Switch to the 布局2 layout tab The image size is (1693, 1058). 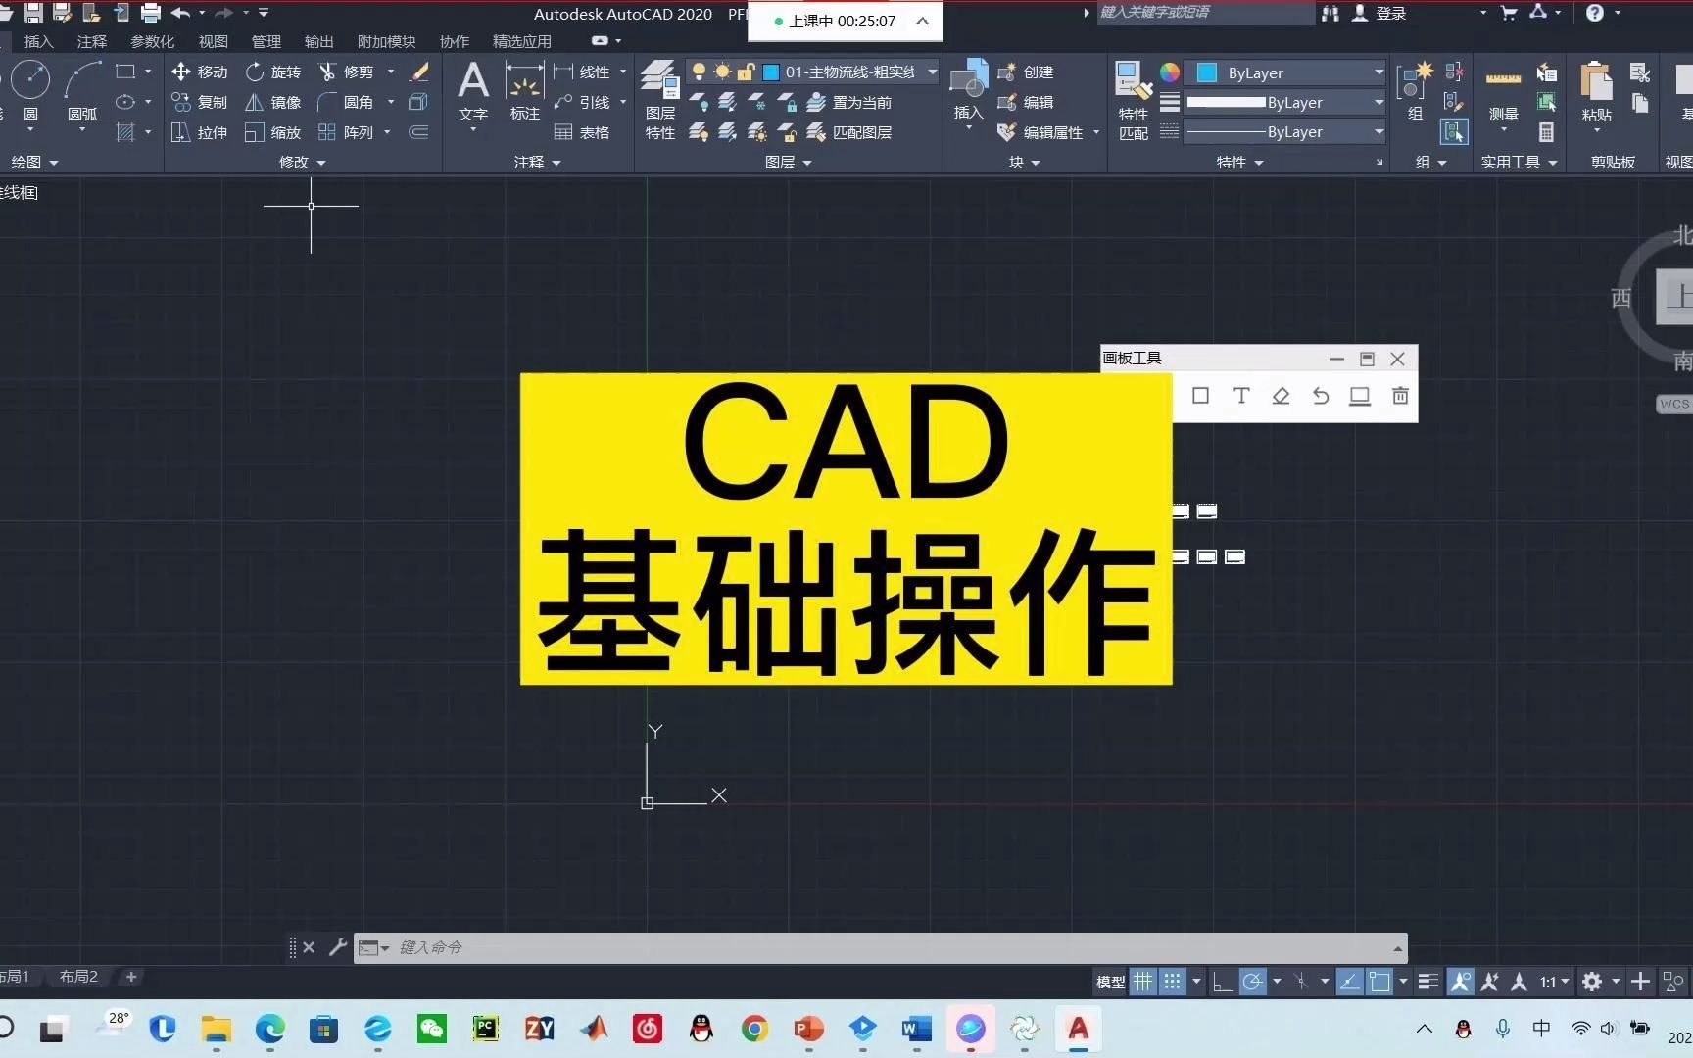(77, 977)
